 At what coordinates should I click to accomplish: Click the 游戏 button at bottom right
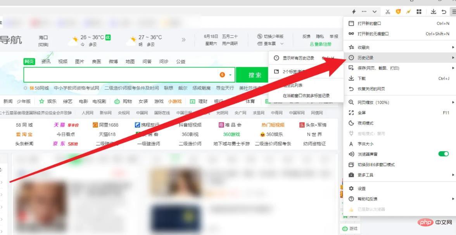(x=350, y=228)
